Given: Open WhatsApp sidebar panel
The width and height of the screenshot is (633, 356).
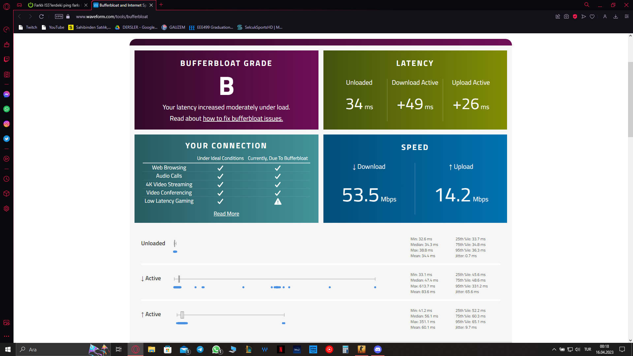Looking at the screenshot, I should (x=7, y=109).
